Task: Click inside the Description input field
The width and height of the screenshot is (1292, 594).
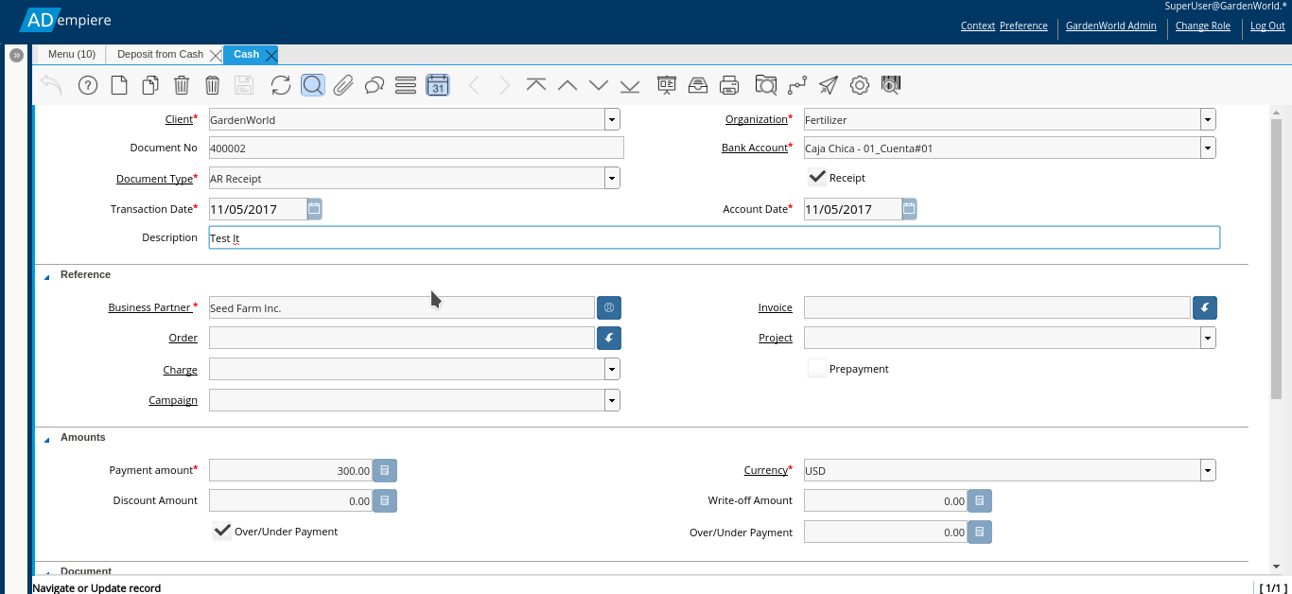Action: tap(662, 237)
